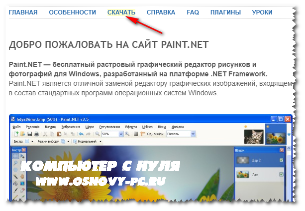Go to the СКАЧАТЬ navigation link
This screenshot has height=211, width=305.
[121, 12]
